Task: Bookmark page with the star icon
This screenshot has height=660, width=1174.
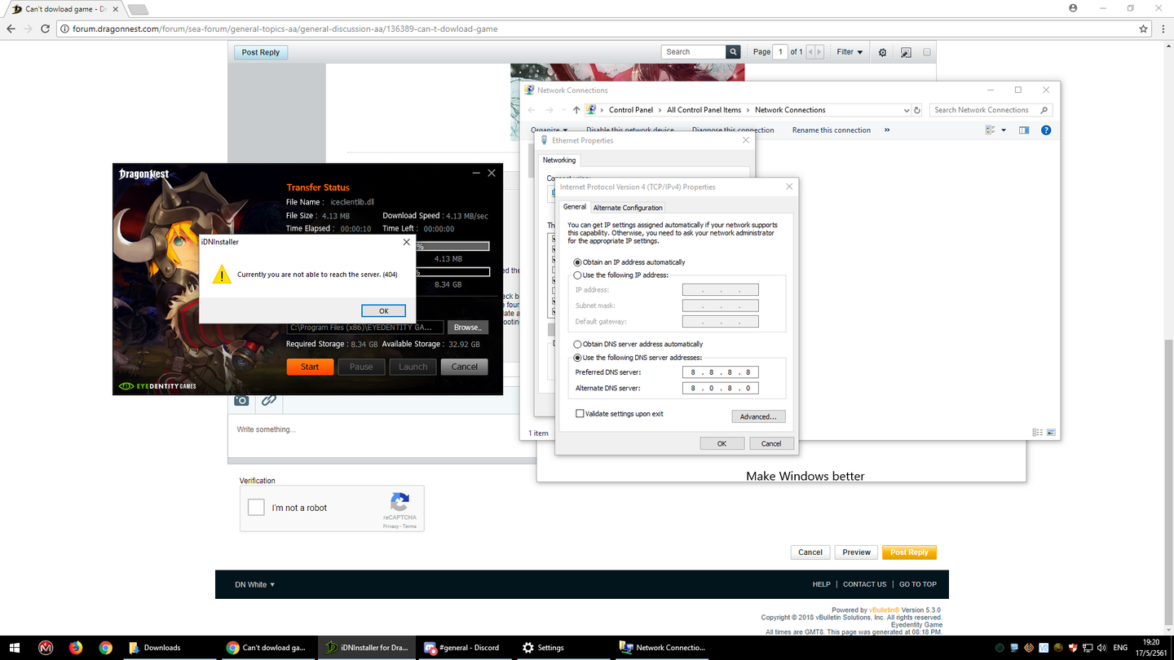Action: (1144, 29)
